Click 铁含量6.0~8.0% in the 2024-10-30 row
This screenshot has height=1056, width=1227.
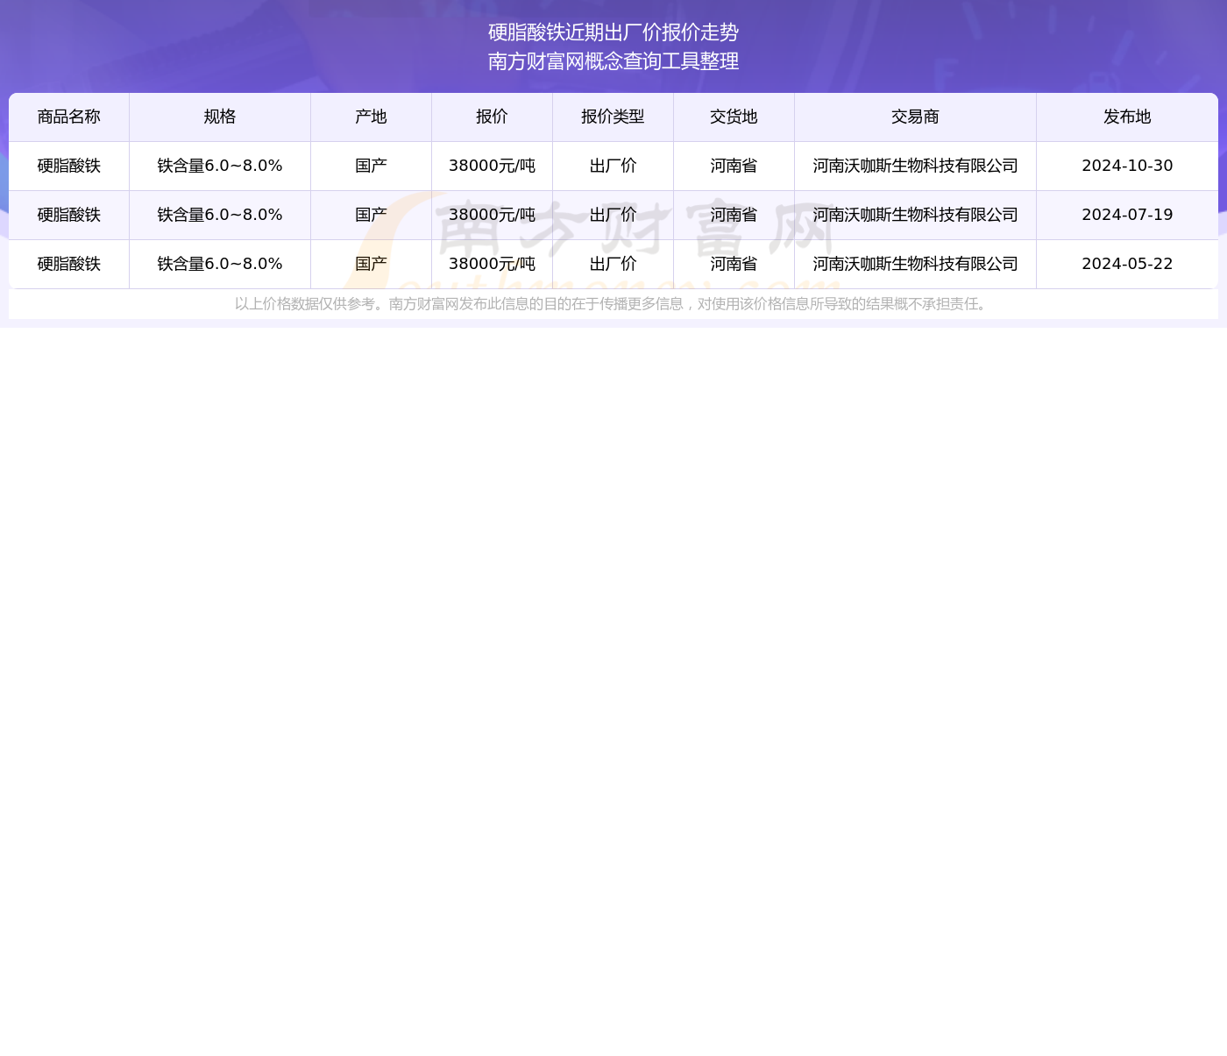coord(220,166)
